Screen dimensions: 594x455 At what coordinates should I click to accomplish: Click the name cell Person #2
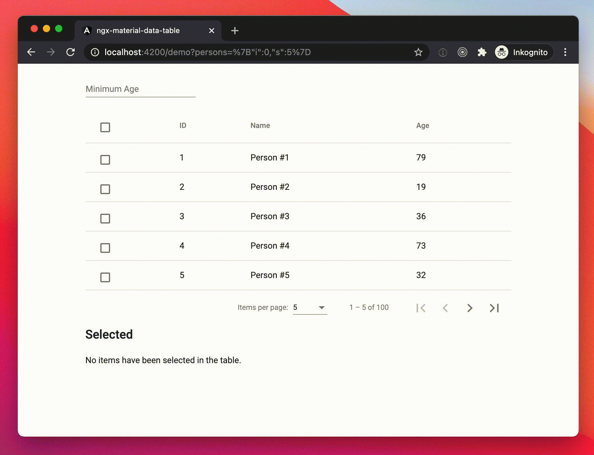point(270,187)
